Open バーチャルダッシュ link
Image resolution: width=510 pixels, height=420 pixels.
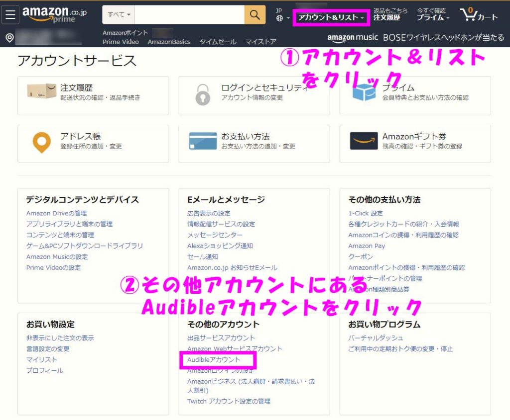[x=376, y=338]
